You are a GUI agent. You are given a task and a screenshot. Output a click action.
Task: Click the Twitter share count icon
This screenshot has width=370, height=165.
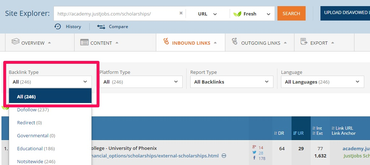254,153
